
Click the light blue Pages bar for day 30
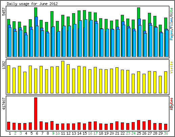pos(167,43)
